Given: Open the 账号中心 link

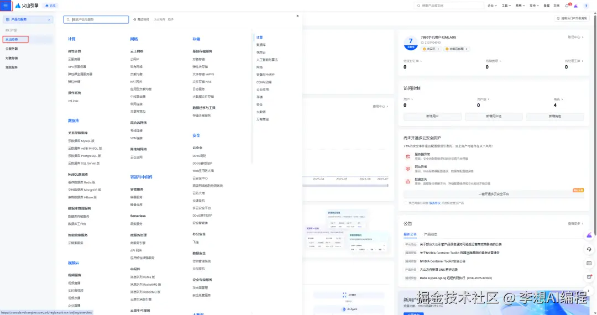Looking at the screenshot, I should point(575,37).
